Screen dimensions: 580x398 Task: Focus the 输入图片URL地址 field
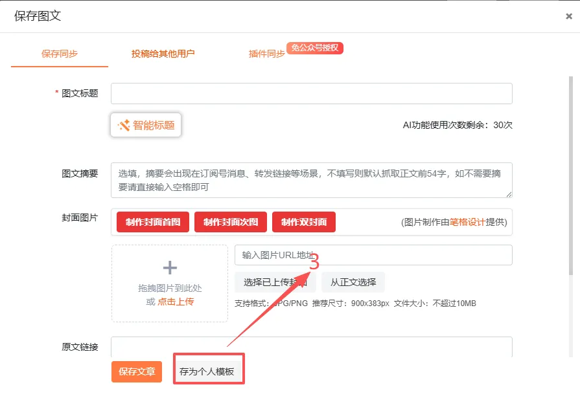pos(373,255)
